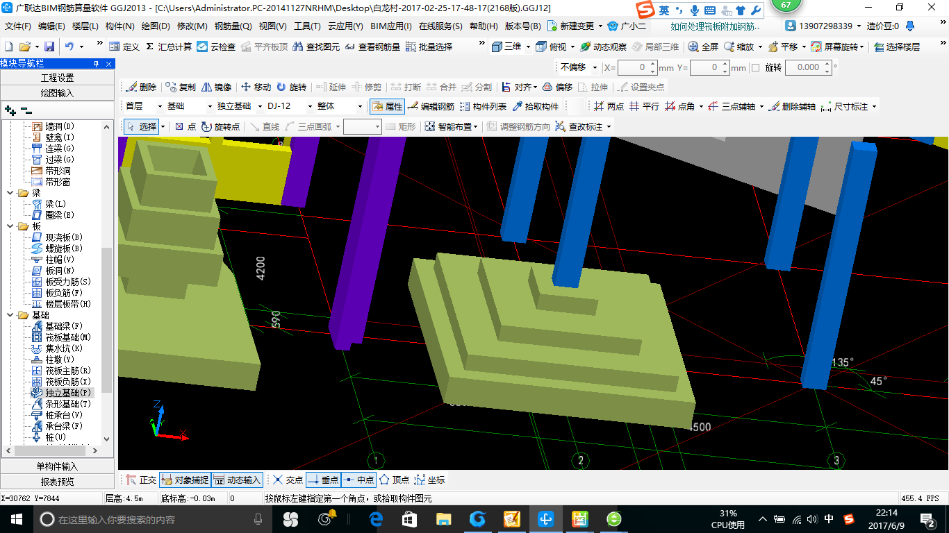This screenshot has width=949, height=533.
Task: Open the 楼层(L) menu
Action: (x=85, y=26)
